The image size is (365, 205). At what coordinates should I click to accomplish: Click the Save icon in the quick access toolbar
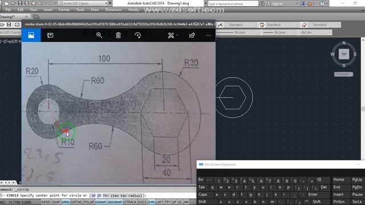[20, 3]
